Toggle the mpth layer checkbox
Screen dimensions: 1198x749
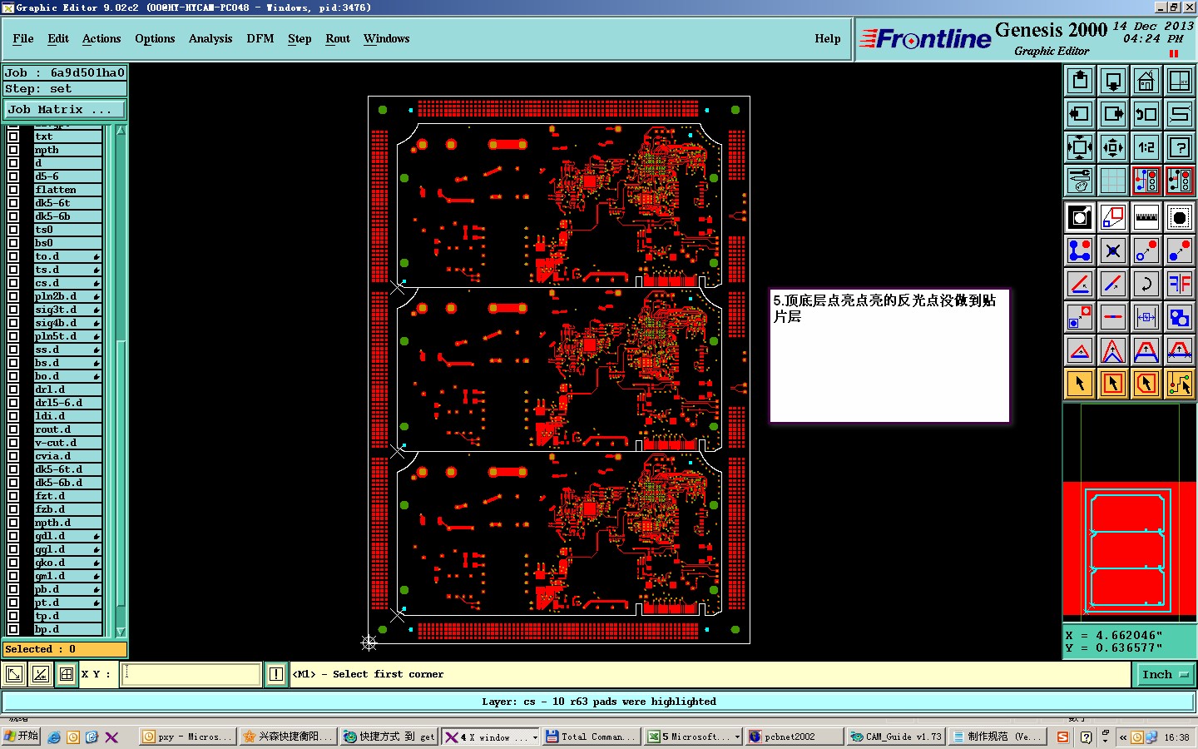click(x=13, y=150)
